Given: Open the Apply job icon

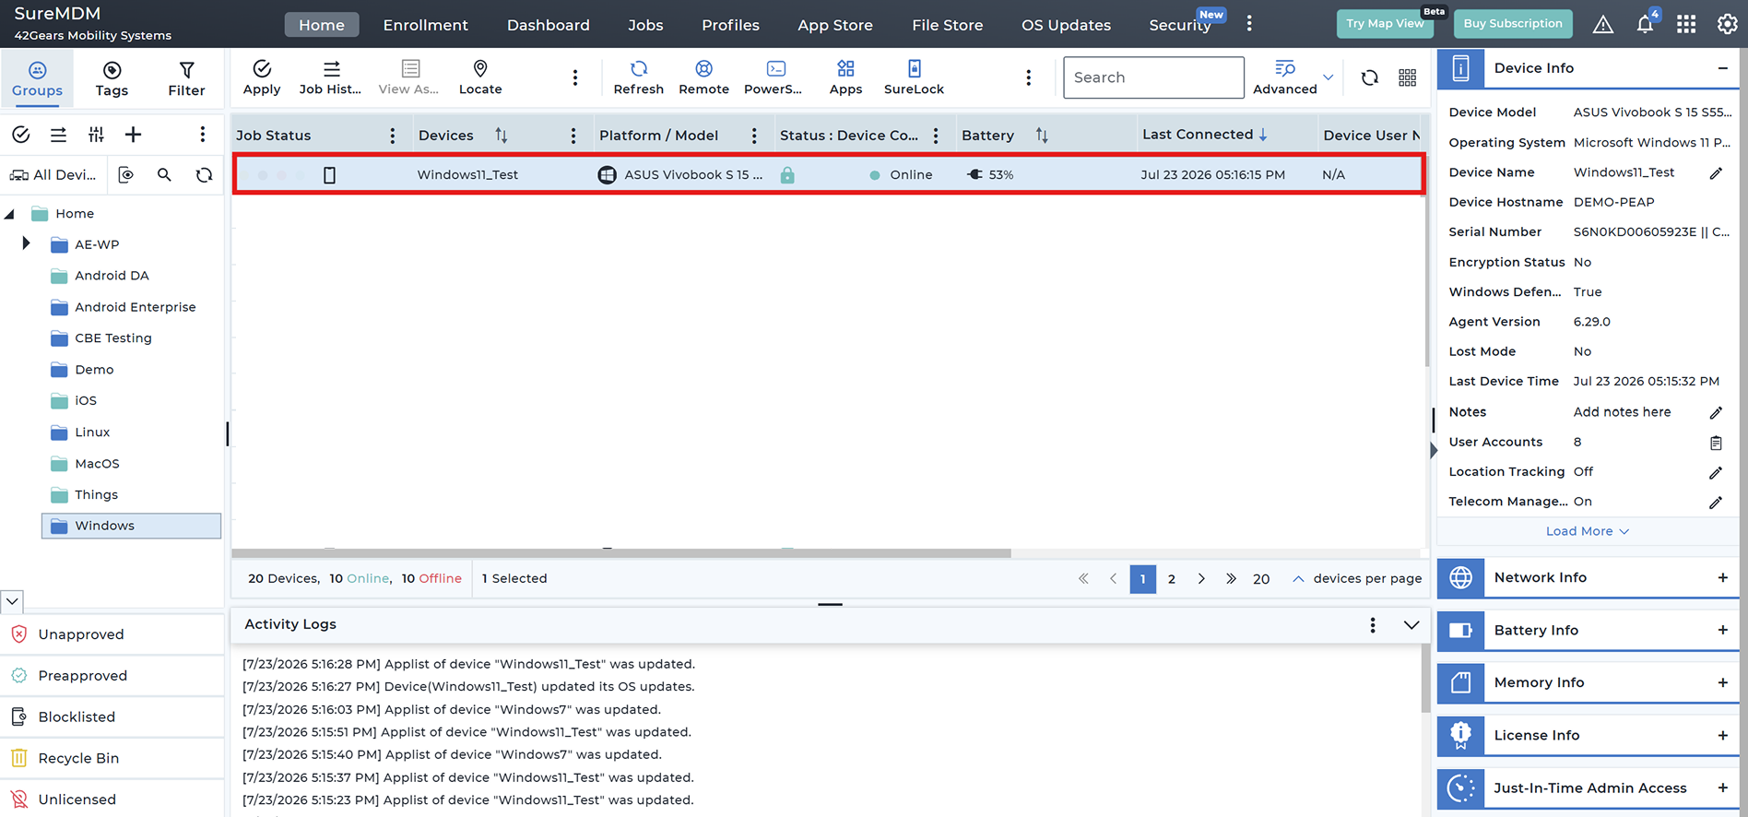Looking at the screenshot, I should pos(262,77).
